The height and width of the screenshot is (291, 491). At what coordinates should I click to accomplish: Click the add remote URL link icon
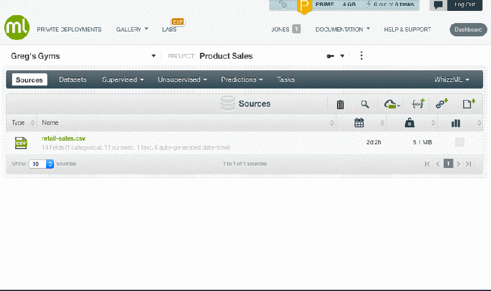(x=442, y=104)
